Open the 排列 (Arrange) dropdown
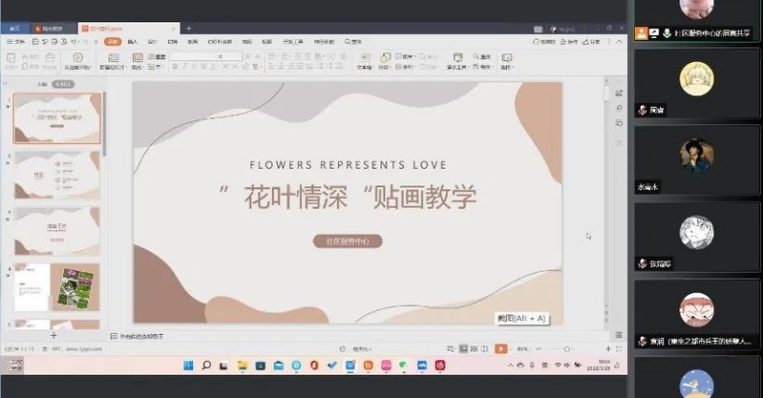 click(x=404, y=67)
